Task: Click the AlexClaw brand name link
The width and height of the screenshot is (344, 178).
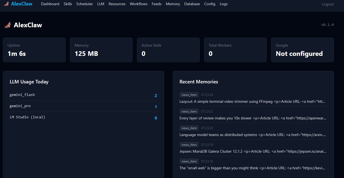Action: [22, 4]
